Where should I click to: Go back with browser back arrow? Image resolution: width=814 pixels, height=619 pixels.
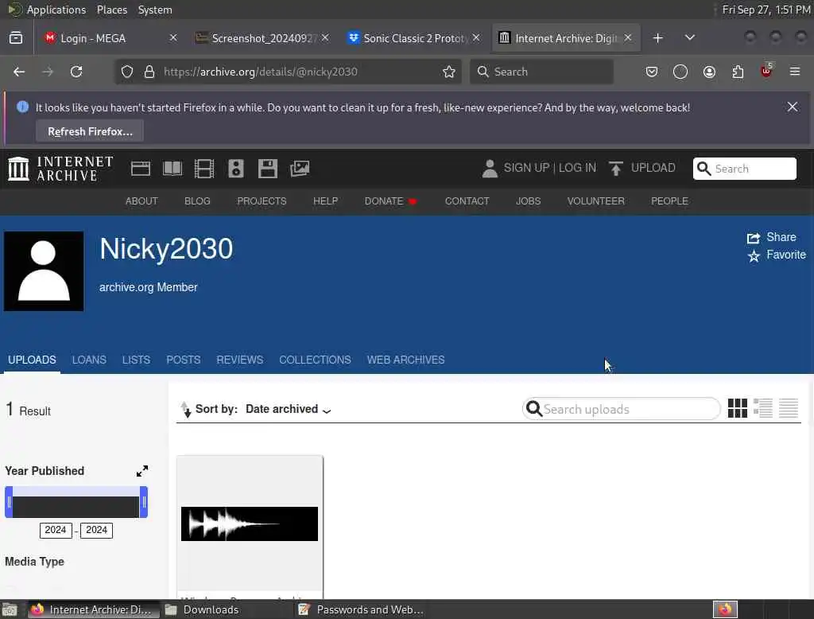(19, 72)
